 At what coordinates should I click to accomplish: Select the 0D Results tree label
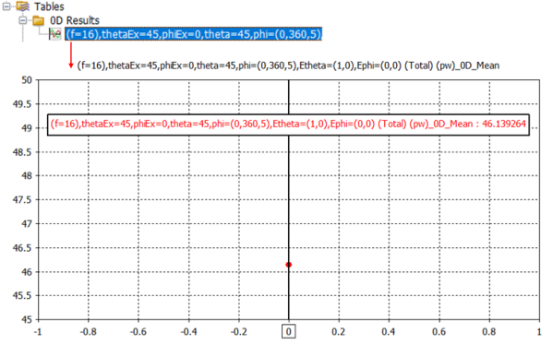(75, 20)
